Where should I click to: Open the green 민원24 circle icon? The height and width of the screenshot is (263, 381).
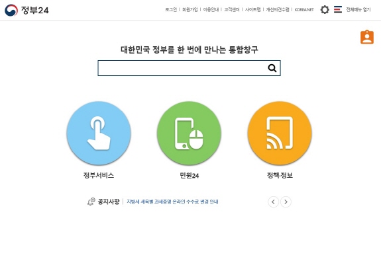click(x=189, y=133)
